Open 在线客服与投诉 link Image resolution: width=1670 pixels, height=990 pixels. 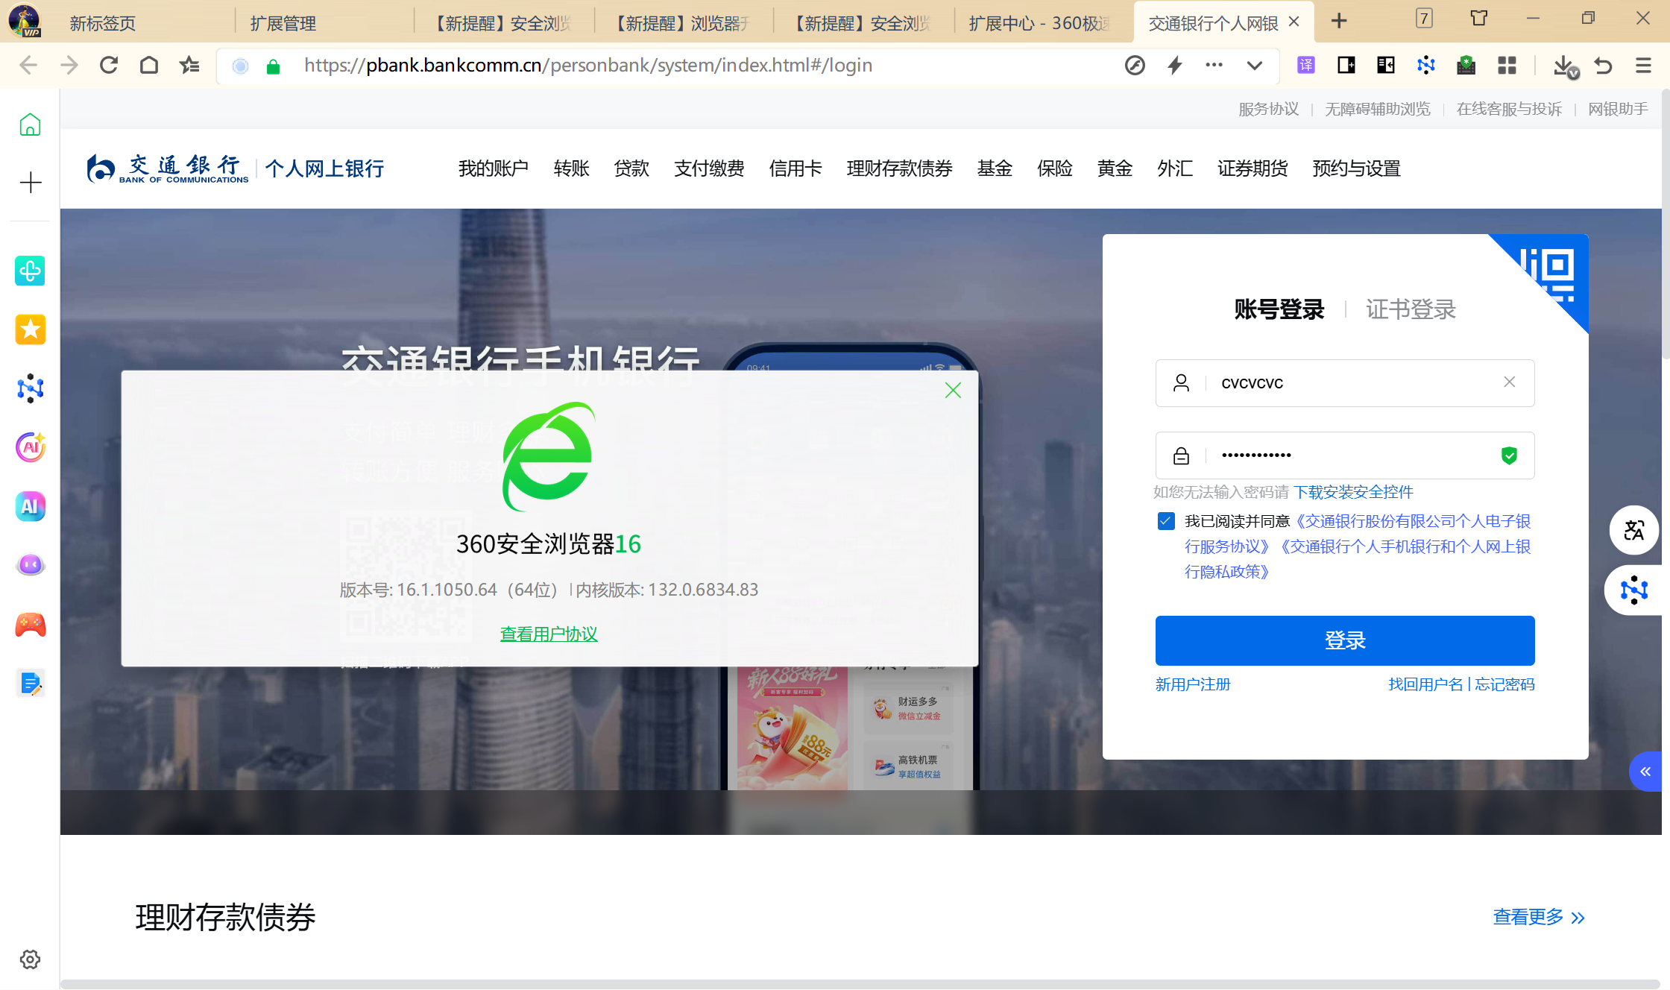1509,109
